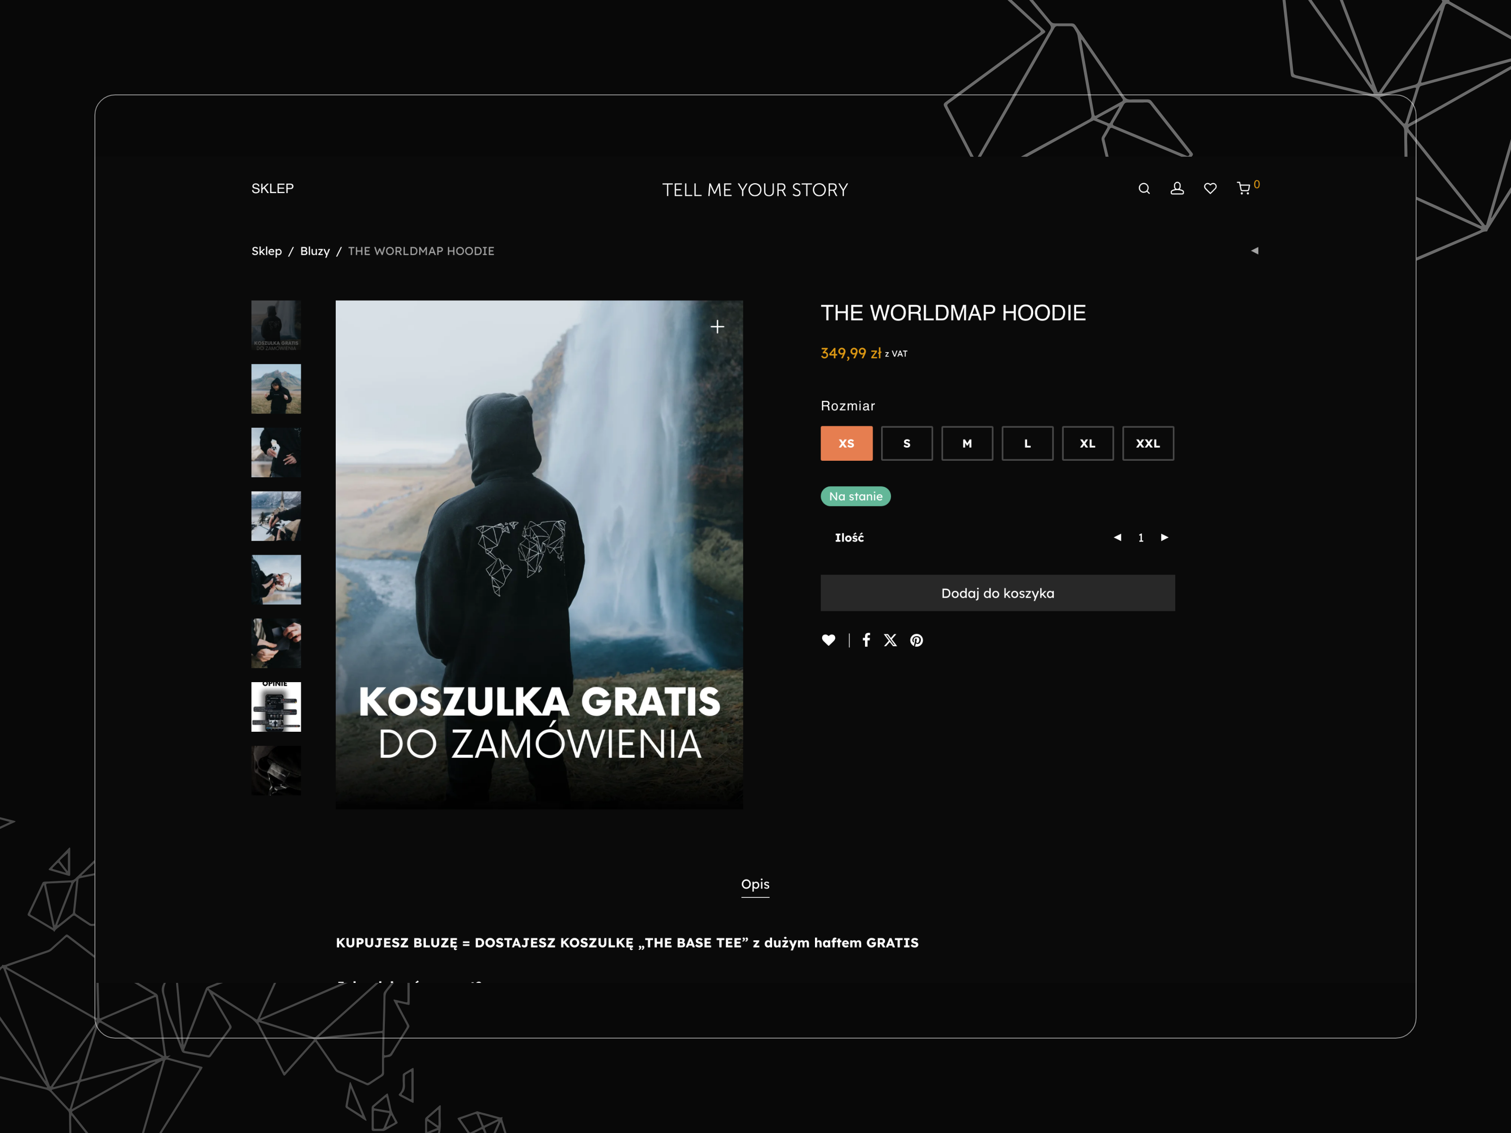The image size is (1511, 1133).
Task: Click THE WORLDMAP HOODIE product title
Action: [x=953, y=313]
